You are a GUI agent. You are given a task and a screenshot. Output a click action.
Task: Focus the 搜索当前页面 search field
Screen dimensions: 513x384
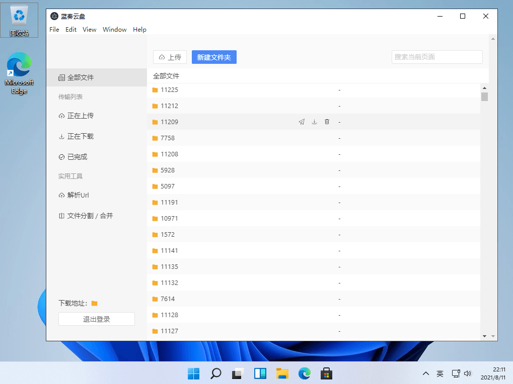pyautogui.click(x=437, y=57)
